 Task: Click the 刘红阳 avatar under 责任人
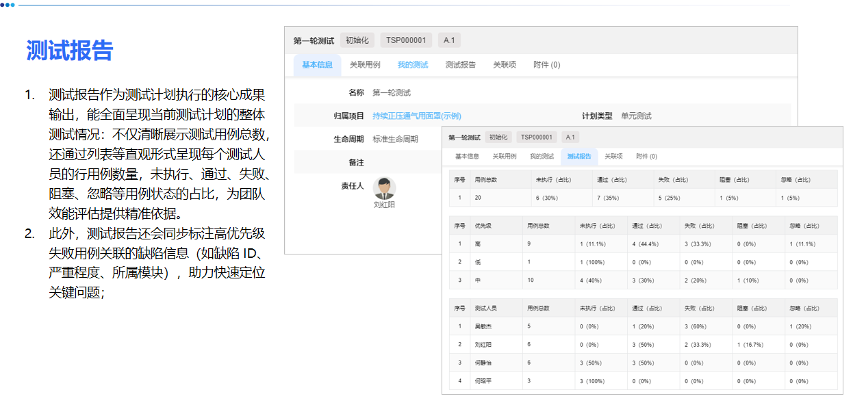point(384,188)
